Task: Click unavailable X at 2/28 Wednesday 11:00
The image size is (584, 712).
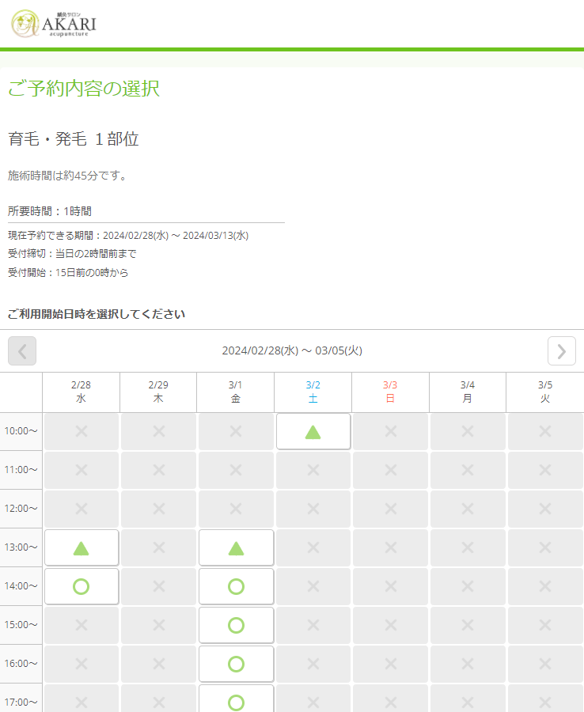Action: (x=82, y=470)
